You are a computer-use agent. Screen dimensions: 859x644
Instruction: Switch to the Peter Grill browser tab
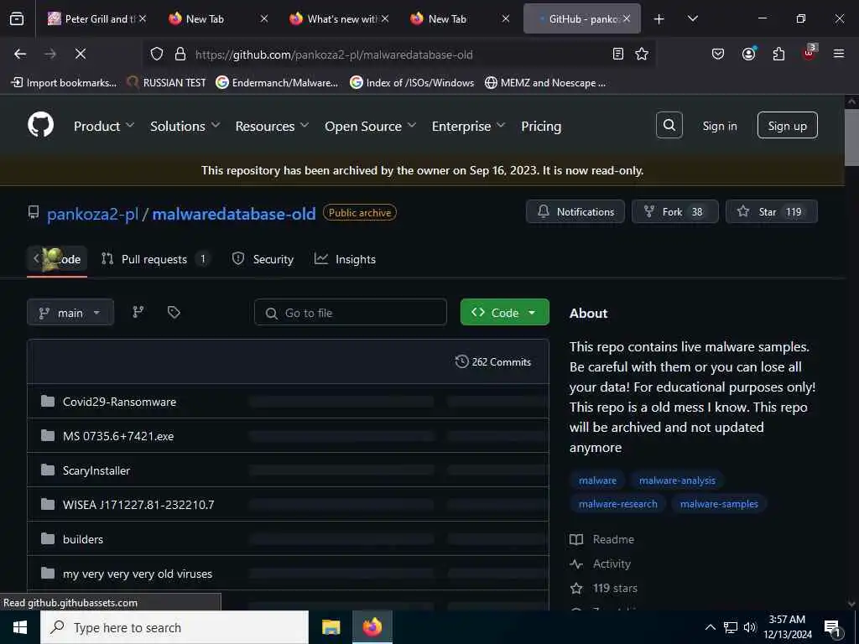(96, 19)
